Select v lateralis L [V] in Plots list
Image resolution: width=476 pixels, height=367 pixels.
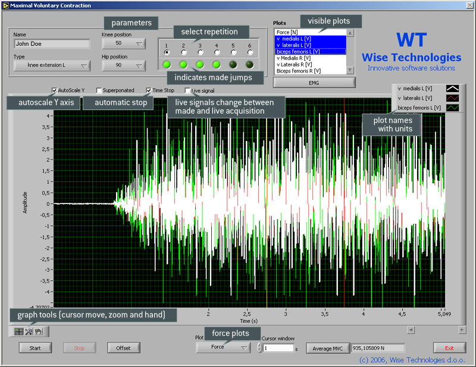point(310,45)
